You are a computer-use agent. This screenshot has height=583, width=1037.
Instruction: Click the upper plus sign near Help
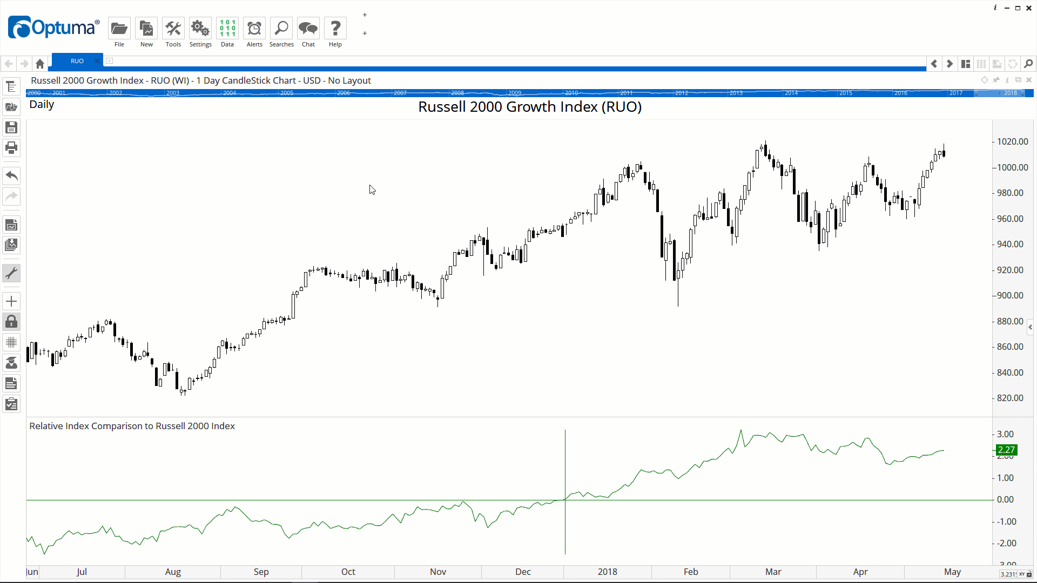point(365,15)
